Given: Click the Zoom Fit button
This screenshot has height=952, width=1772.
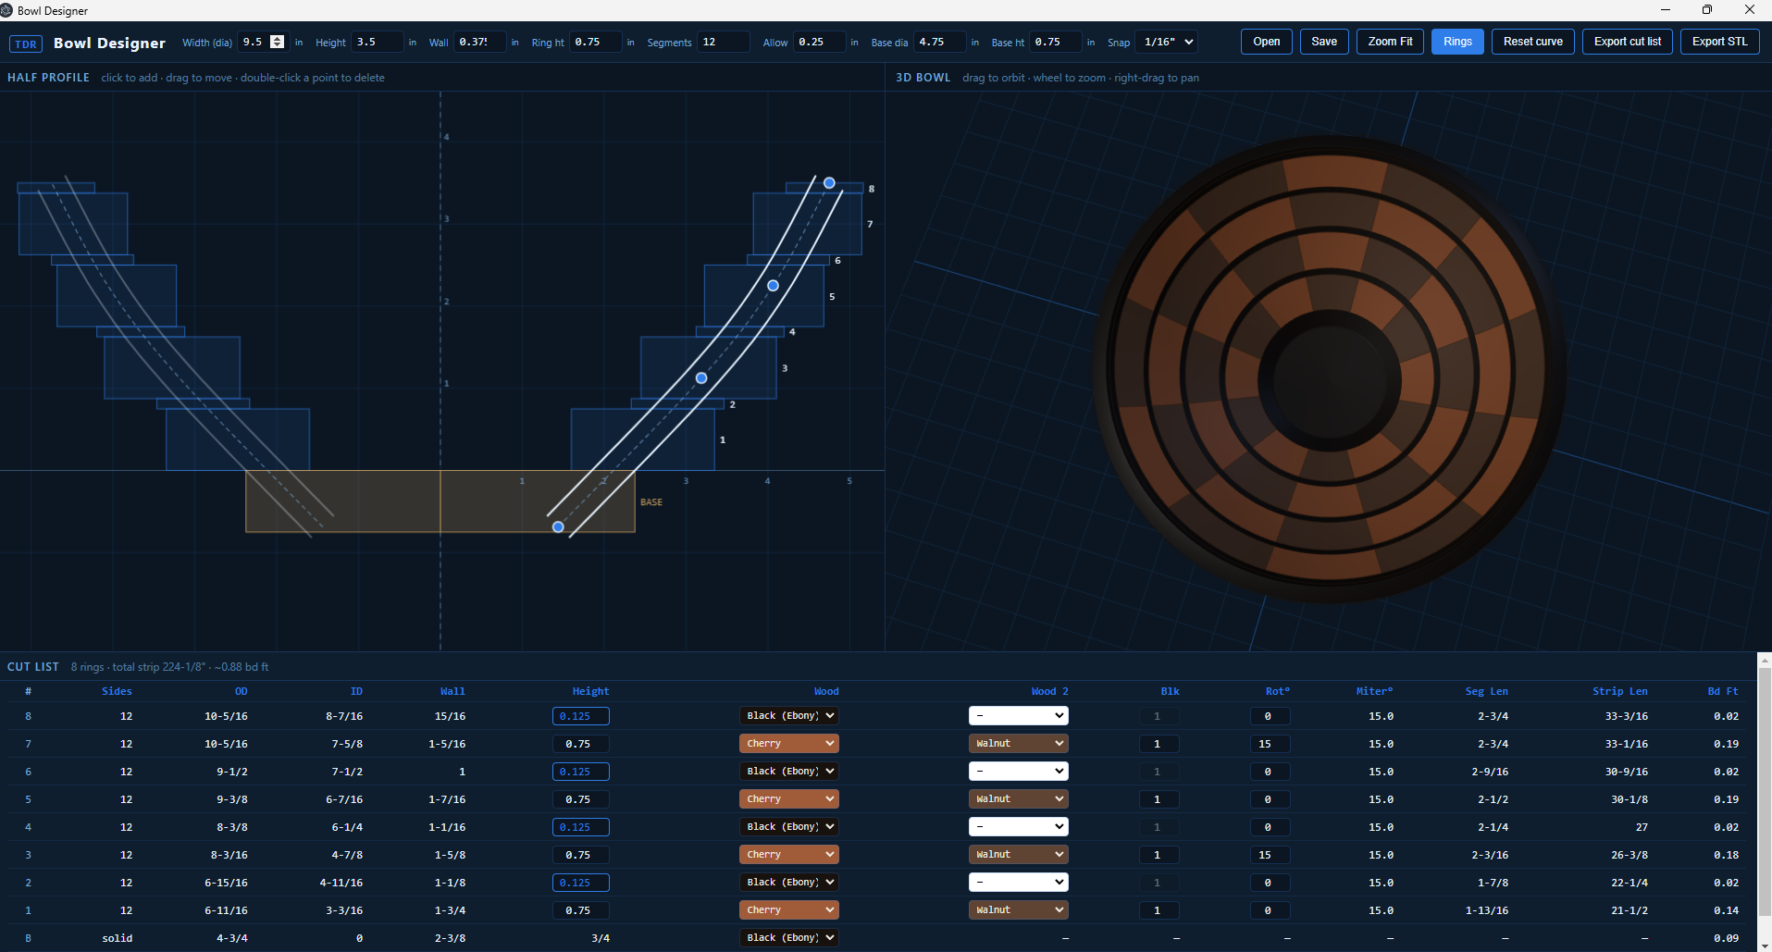Looking at the screenshot, I should point(1390,42).
